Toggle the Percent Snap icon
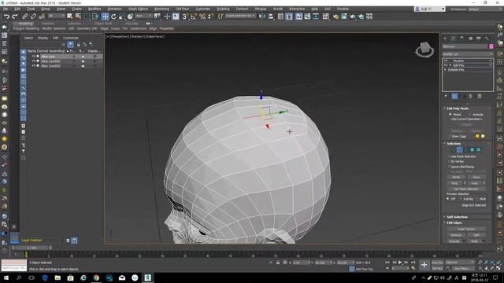 (202, 17)
